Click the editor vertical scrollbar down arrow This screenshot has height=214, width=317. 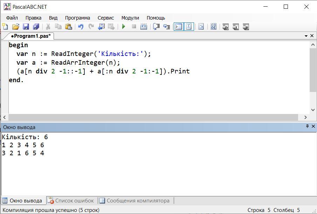[x=313, y=110]
